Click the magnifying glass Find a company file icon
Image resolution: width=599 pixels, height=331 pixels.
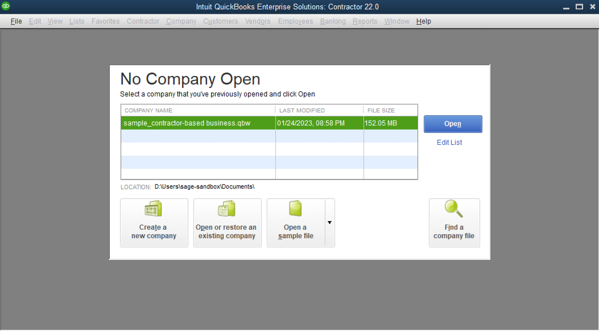coord(454,209)
